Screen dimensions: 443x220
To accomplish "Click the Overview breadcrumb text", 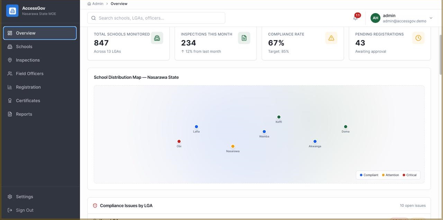I will (x=119, y=4).
